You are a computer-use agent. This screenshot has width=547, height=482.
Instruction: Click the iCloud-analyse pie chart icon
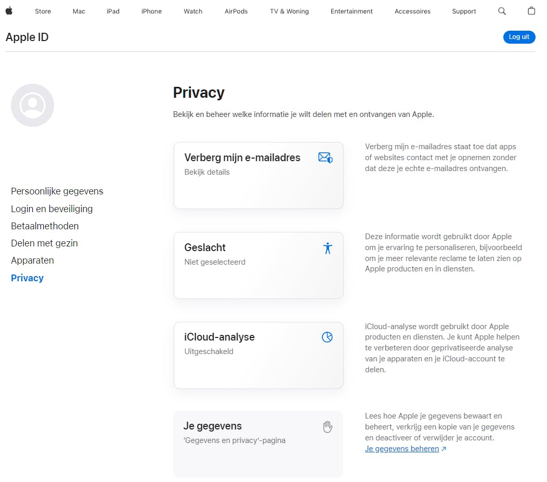[327, 337]
